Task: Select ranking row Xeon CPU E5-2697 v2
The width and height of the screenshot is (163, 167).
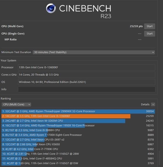Action: coord(78,140)
